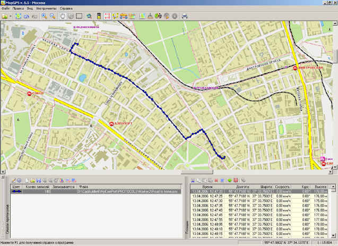
Task: Click the open folder icon in main toolbar
Action: (4, 16)
